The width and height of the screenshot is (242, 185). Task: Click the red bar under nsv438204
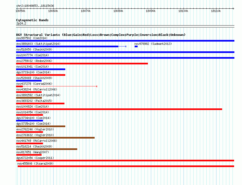pyautogui.click(x=29, y=92)
